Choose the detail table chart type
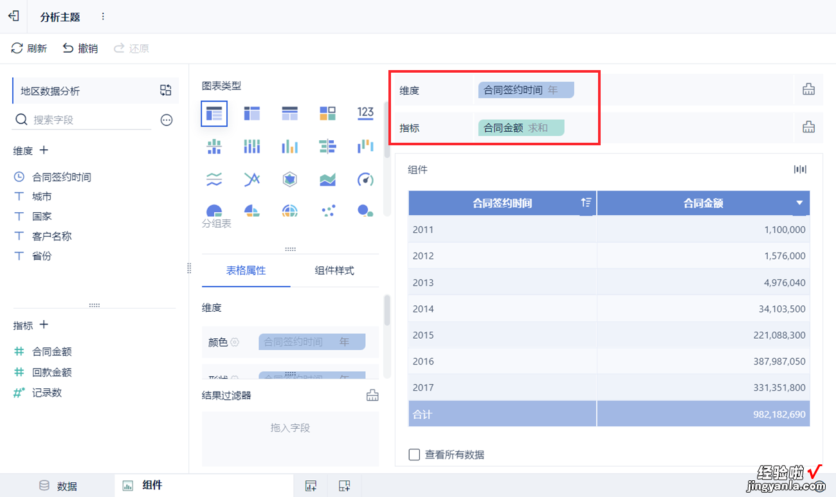Viewport: 836px width, 497px height. tap(289, 114)
